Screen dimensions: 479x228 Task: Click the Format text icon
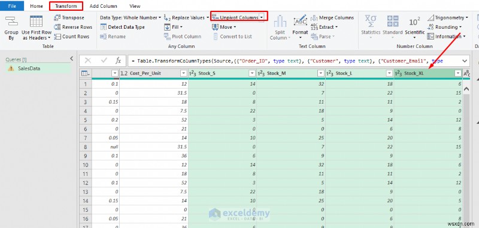click(x=300, y=21)
